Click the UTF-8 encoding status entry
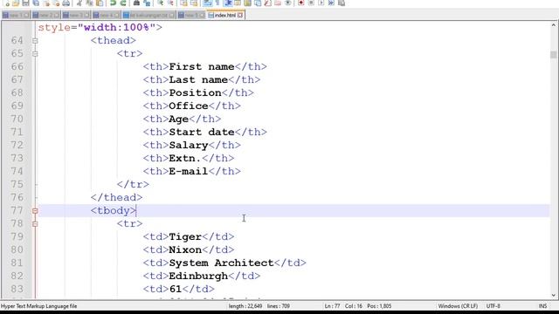Image resolution: width=559 pixels, height=314 pixels. point(493,306)
